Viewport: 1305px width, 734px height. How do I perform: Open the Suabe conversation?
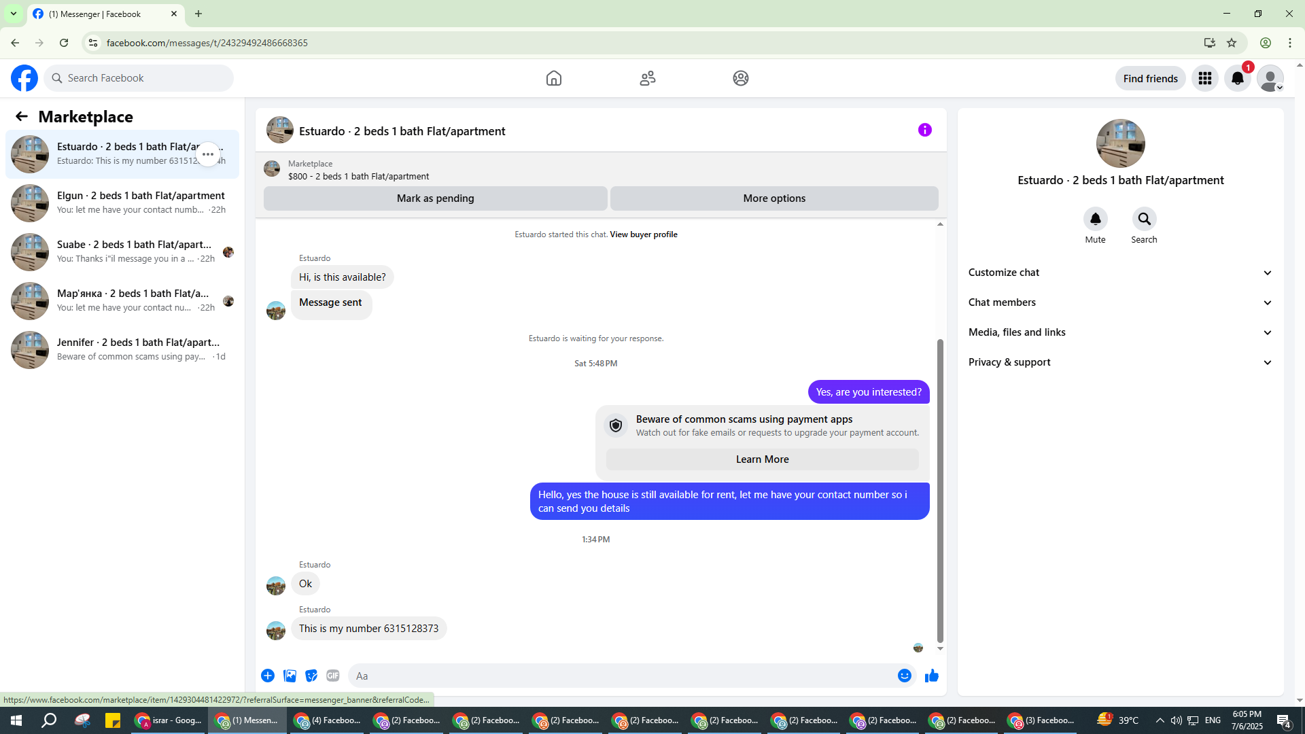tap(122, 252)
